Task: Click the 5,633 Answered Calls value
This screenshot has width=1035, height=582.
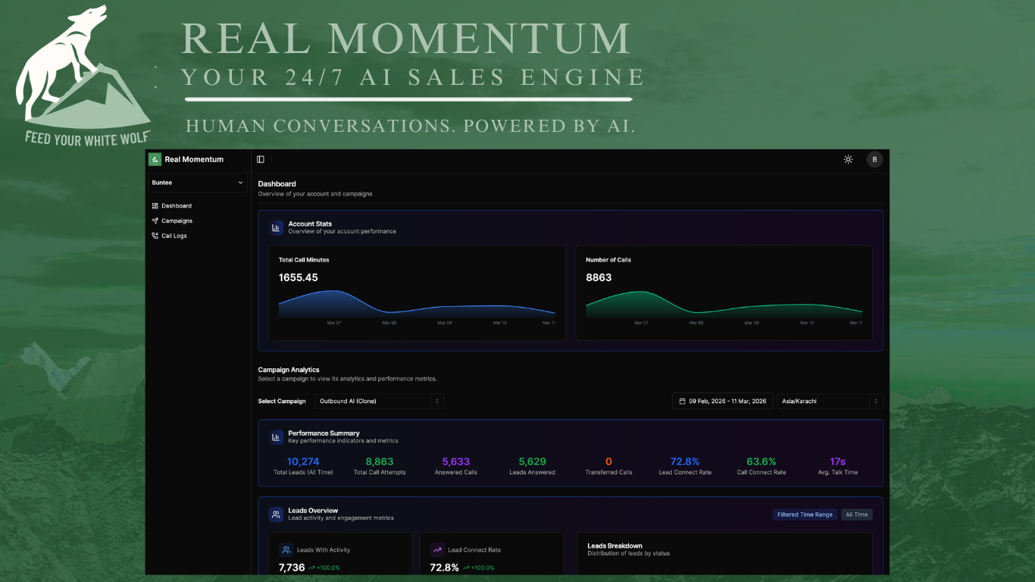Action: 456,462
